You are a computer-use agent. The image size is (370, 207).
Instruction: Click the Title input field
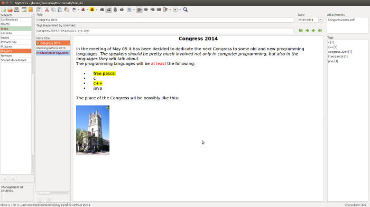point(165,20)
